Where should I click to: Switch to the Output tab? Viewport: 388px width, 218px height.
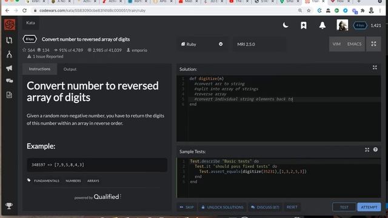[x=70, y=69]
